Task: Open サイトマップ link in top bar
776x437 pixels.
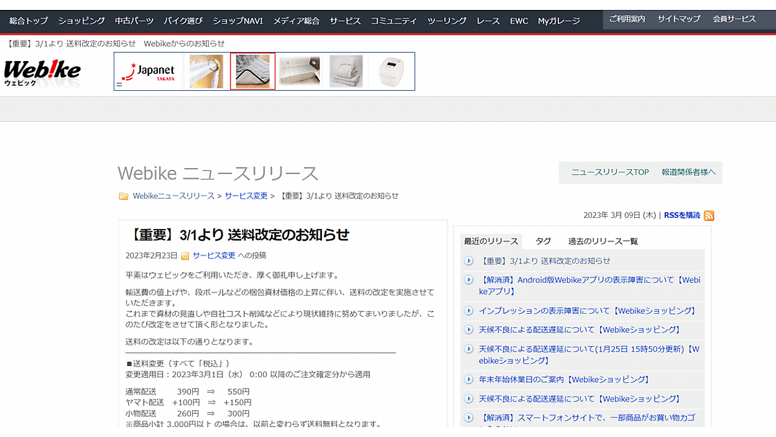Action: (x=679, y=19)
